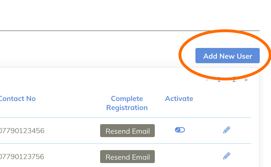Toggle the Activate switch in the first row
This screenshot has height=167, width=271.
pos(180,130)
